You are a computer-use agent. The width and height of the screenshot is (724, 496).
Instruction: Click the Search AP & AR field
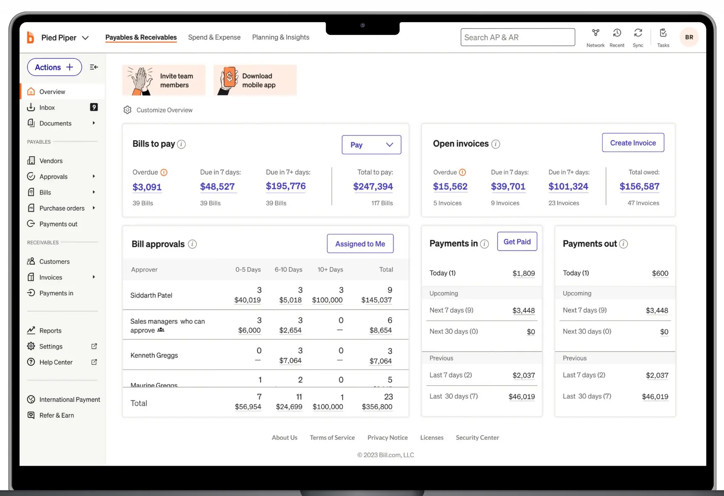(x=518, y=37)
